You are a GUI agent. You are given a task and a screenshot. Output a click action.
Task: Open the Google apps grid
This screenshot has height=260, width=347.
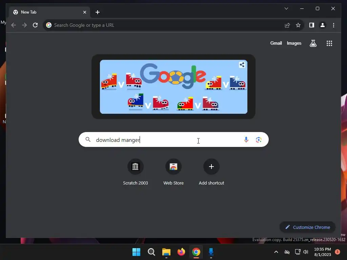[329, 43]
